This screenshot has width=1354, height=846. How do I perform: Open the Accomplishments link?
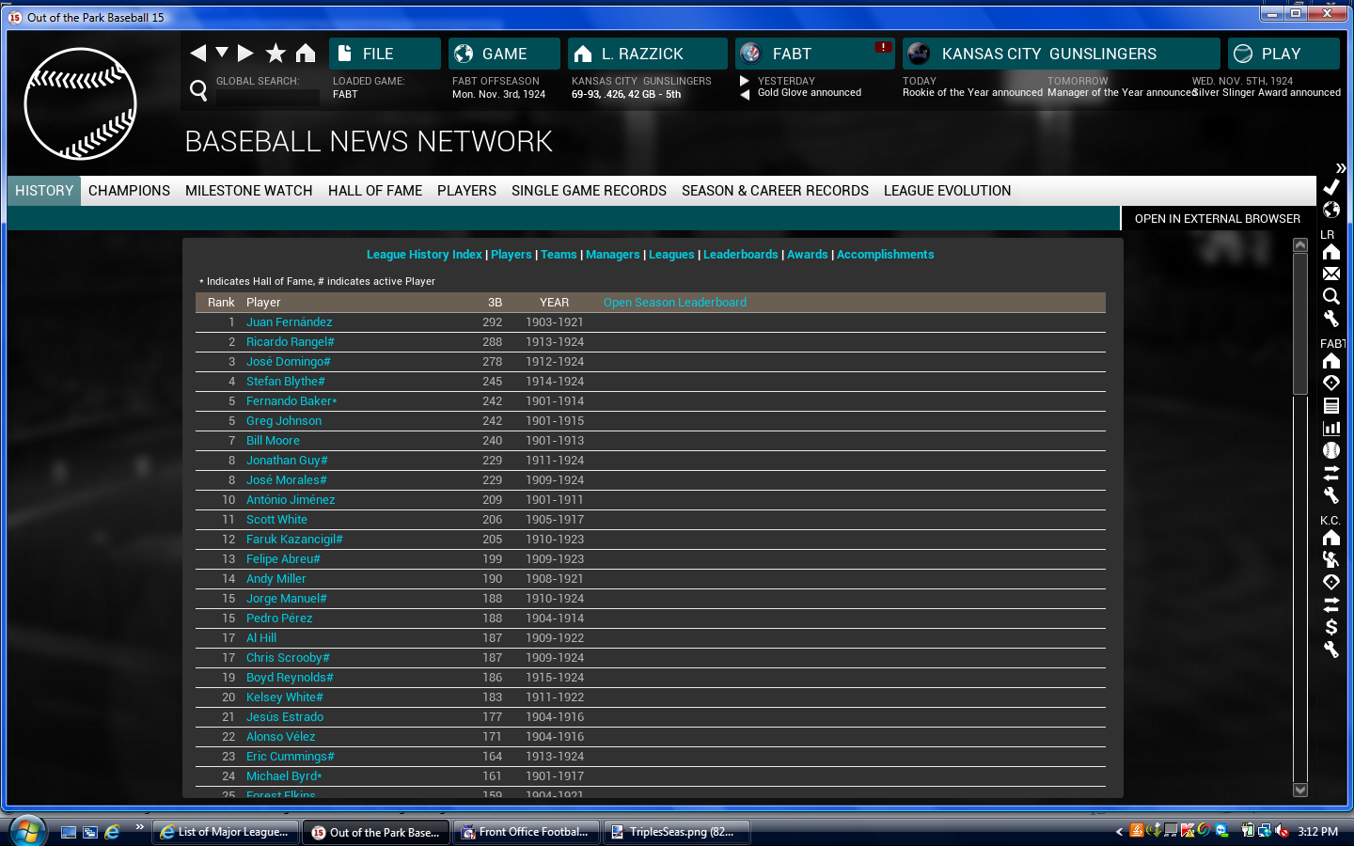point(886,255)
